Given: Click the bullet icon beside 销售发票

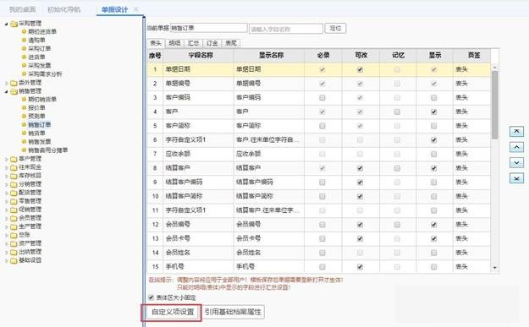Looking at the screenshot, I should (24, 141).
